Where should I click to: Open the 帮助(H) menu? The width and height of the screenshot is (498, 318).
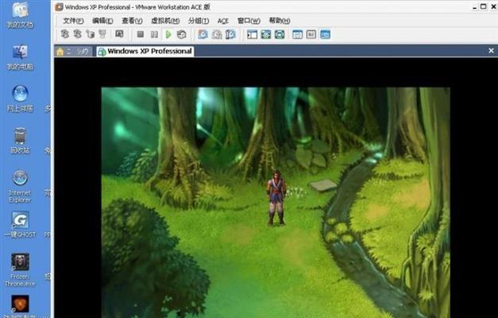point(280,21)
